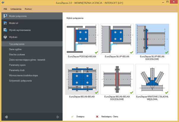
Task: Click EuroZłącza SŁUP-BELKA DOCZOŁOWE label
Action: [152, 58]
